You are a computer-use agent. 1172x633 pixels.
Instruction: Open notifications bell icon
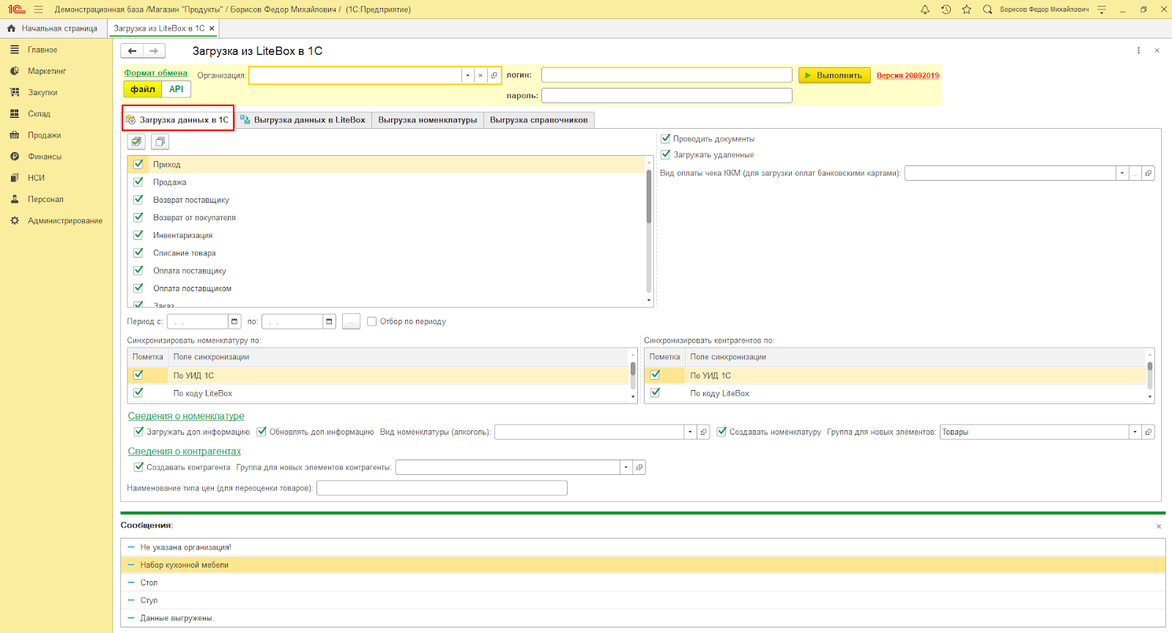(925, 10)
